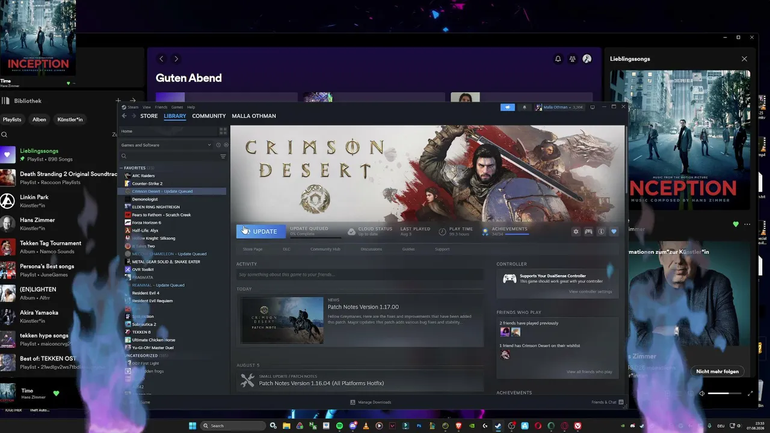This screenshot has width=770, height=433.
Task: Open Friends & Chat
Action: tap(608, 402)
